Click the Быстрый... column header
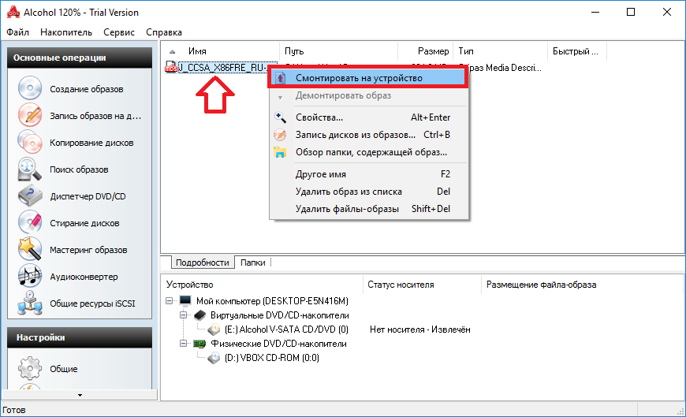Screen dimensions: 686x417 [577, 51]
